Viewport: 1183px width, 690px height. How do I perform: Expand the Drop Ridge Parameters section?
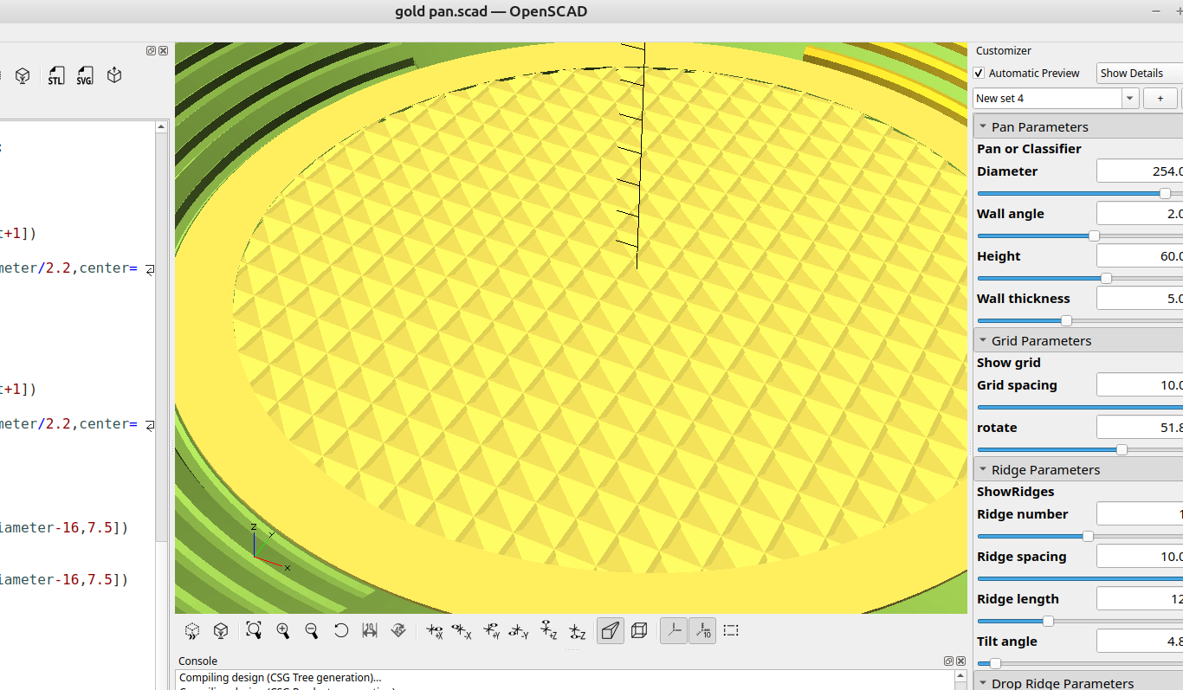click(983, 684)
